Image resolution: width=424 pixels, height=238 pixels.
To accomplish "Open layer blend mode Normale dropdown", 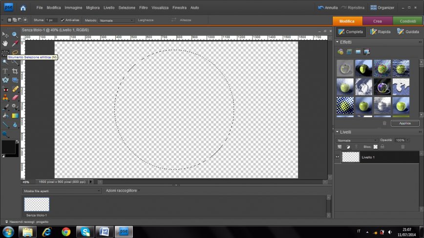I will (x=357, y=140).
